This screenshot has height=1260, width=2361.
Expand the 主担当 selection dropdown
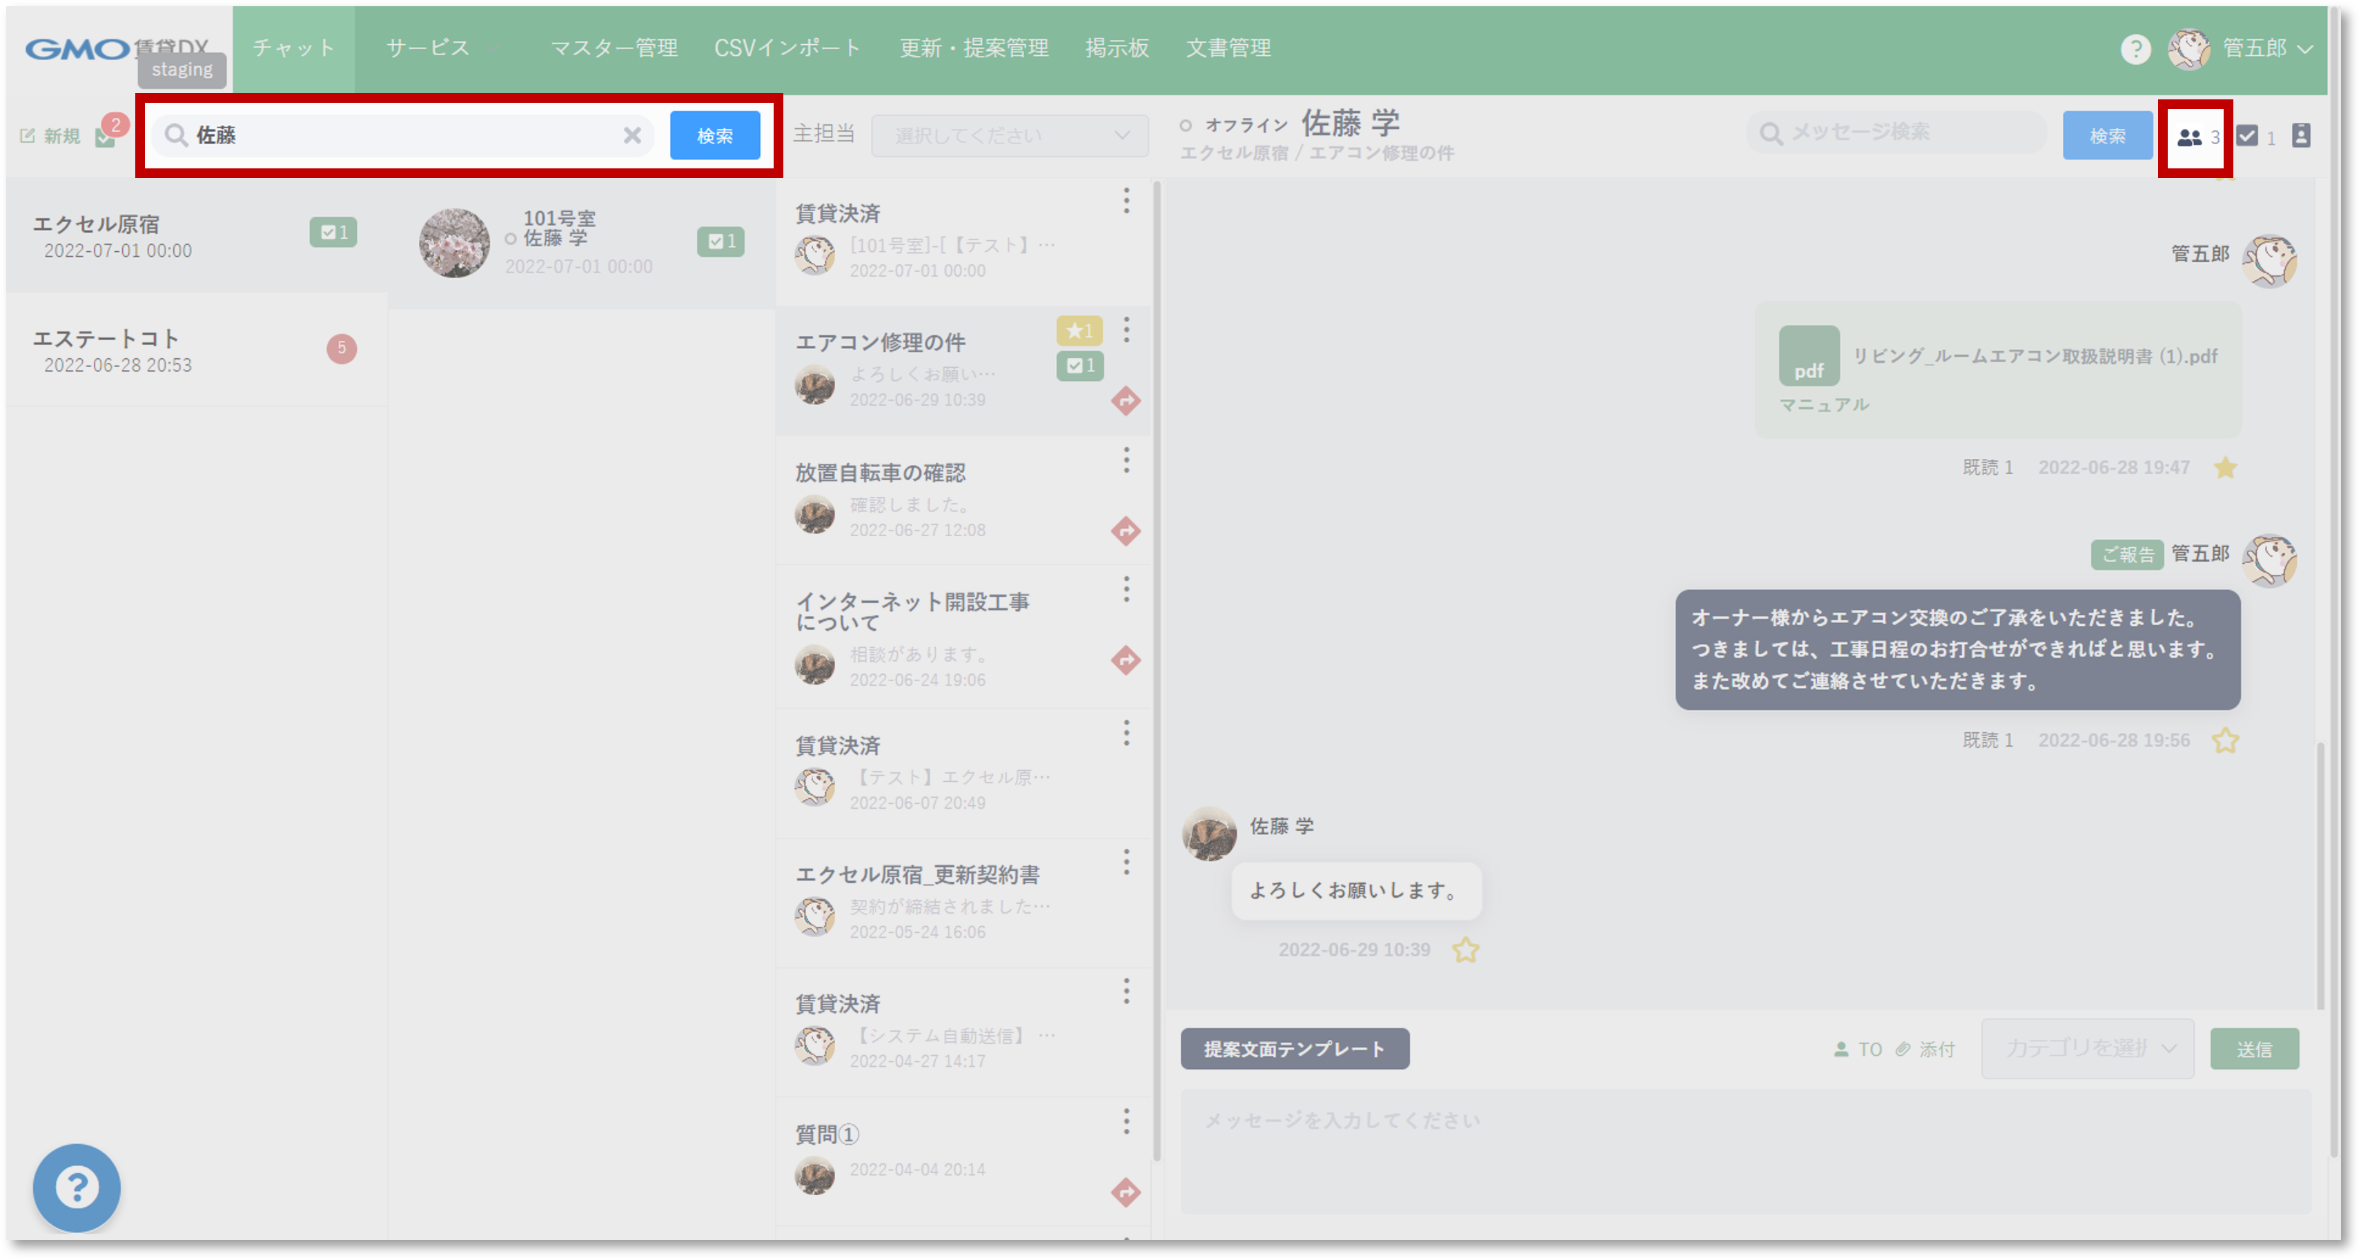1009,136
